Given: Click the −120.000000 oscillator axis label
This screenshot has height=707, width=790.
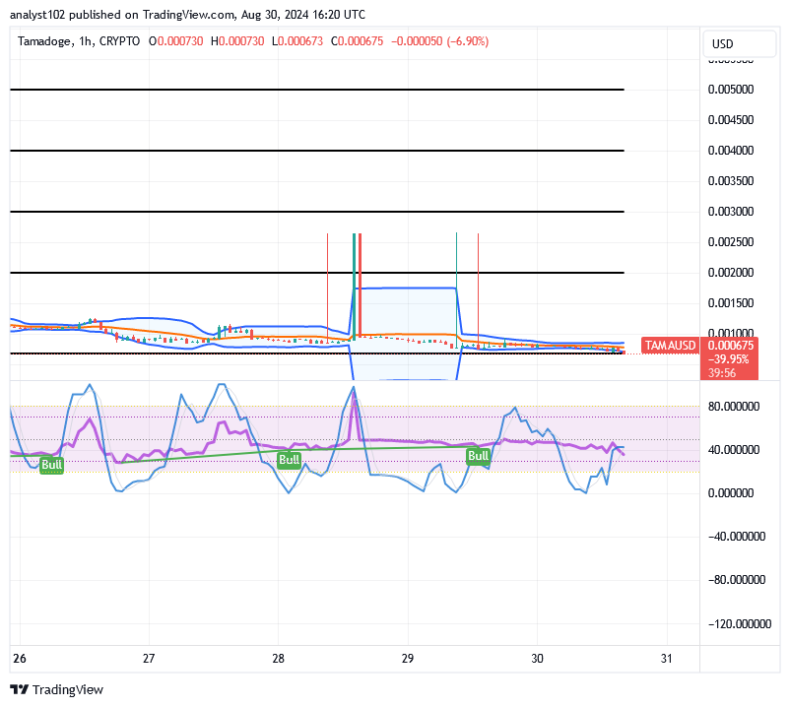Looking at the screenshot, I should (740, 624).
